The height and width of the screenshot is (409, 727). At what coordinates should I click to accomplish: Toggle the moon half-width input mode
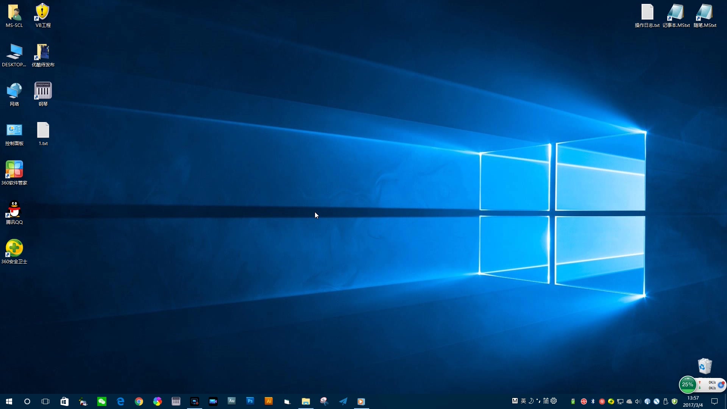531,401
